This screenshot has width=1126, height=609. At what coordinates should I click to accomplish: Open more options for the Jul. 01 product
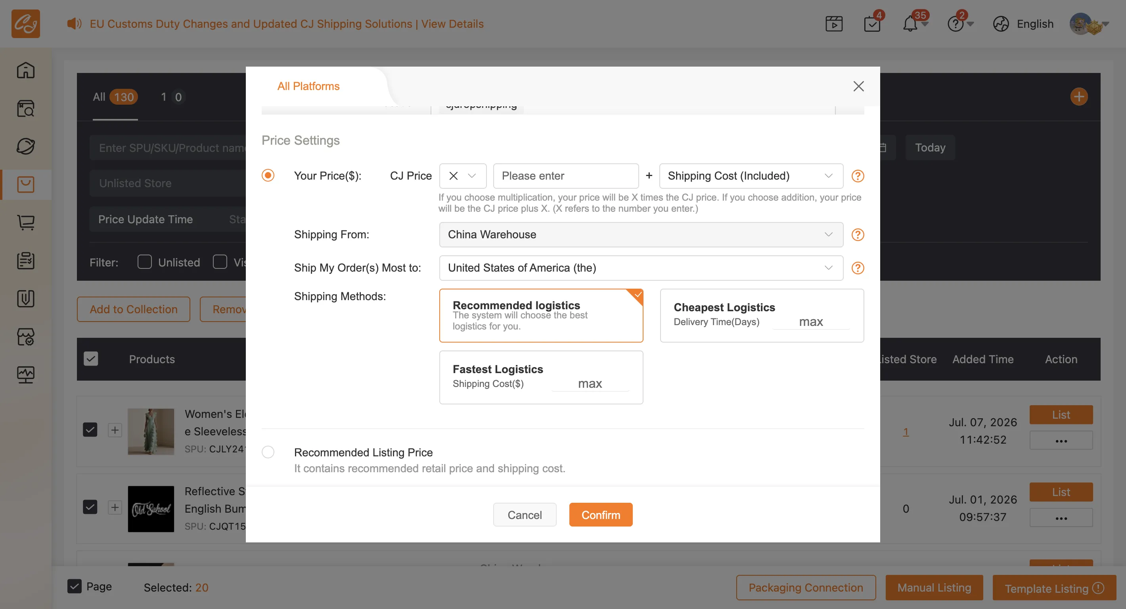point(1061,518)
